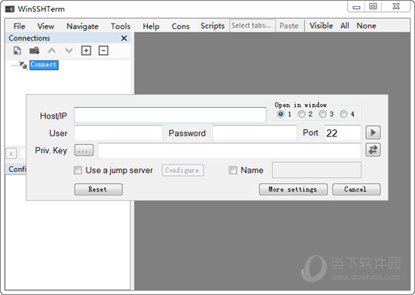Click the Host/IP input field

click(x=171, y=115)
